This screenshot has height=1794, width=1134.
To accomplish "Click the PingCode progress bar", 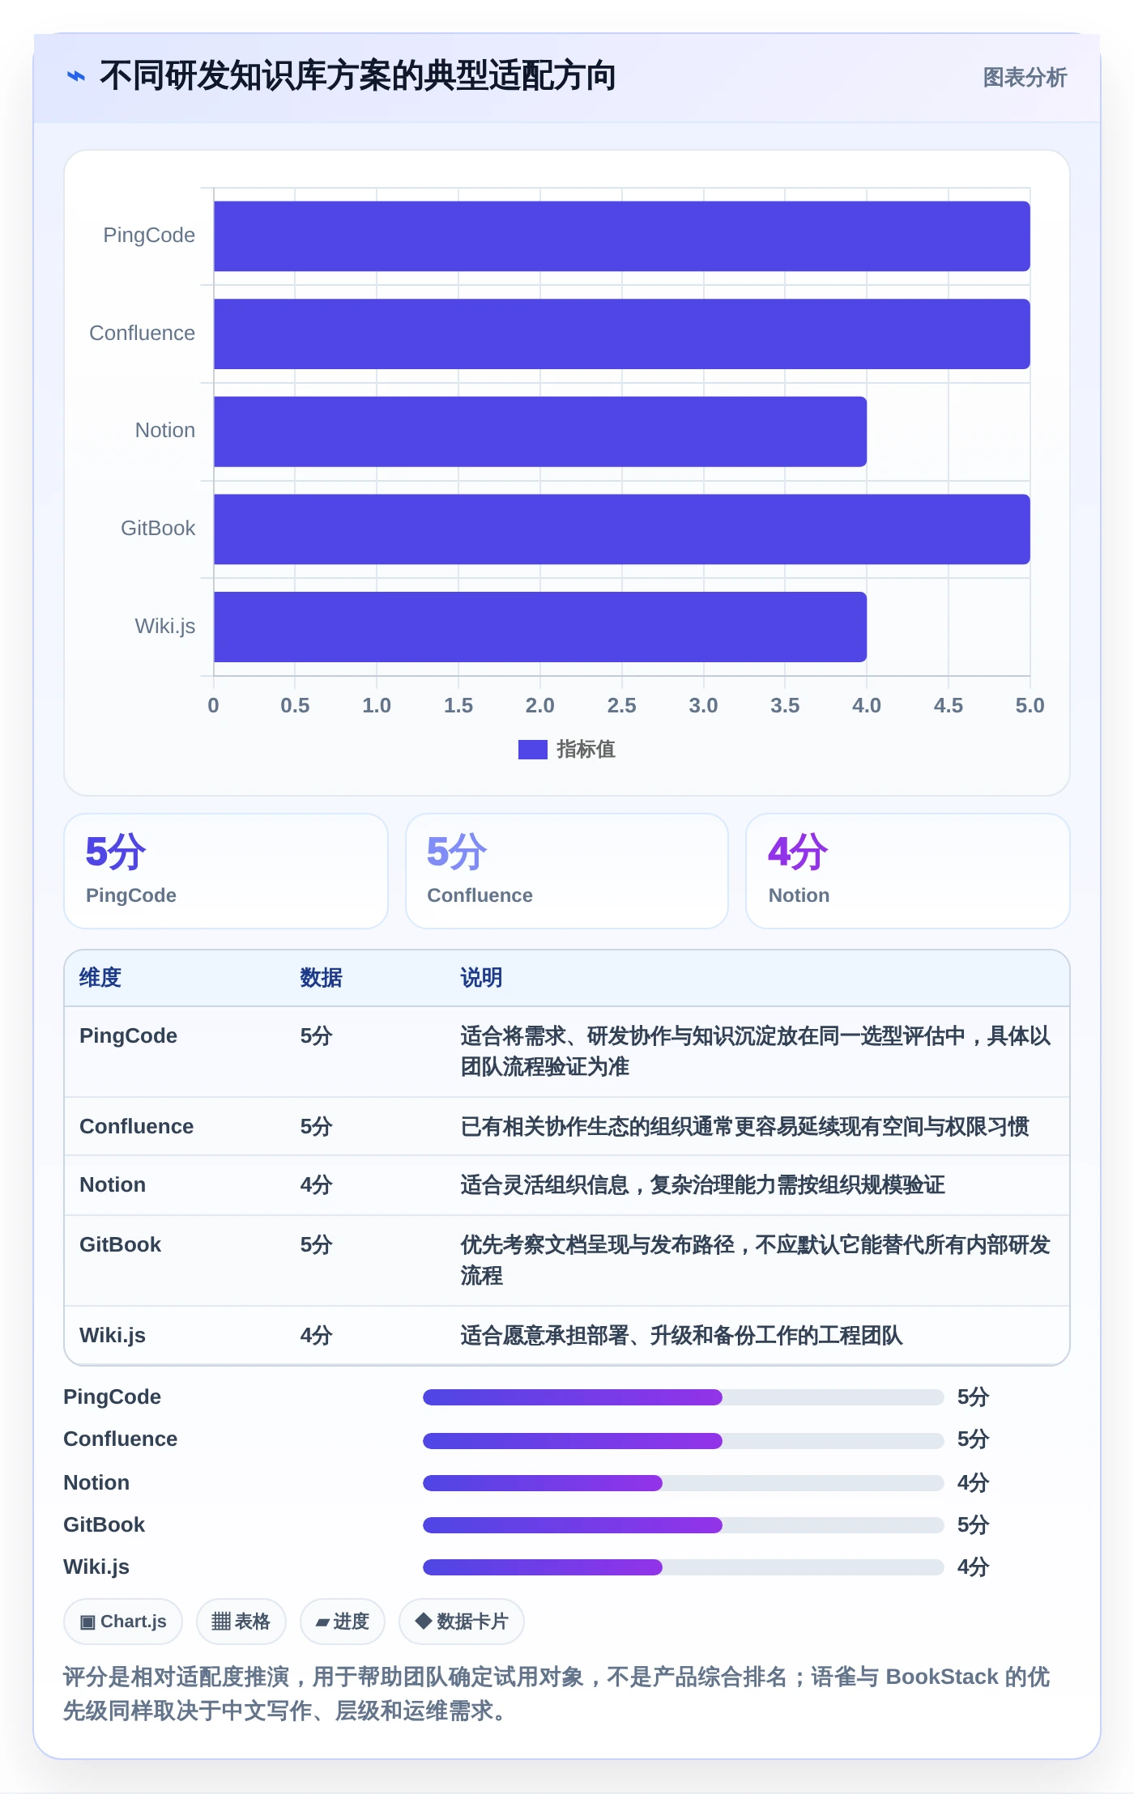I will (683, 1397).
